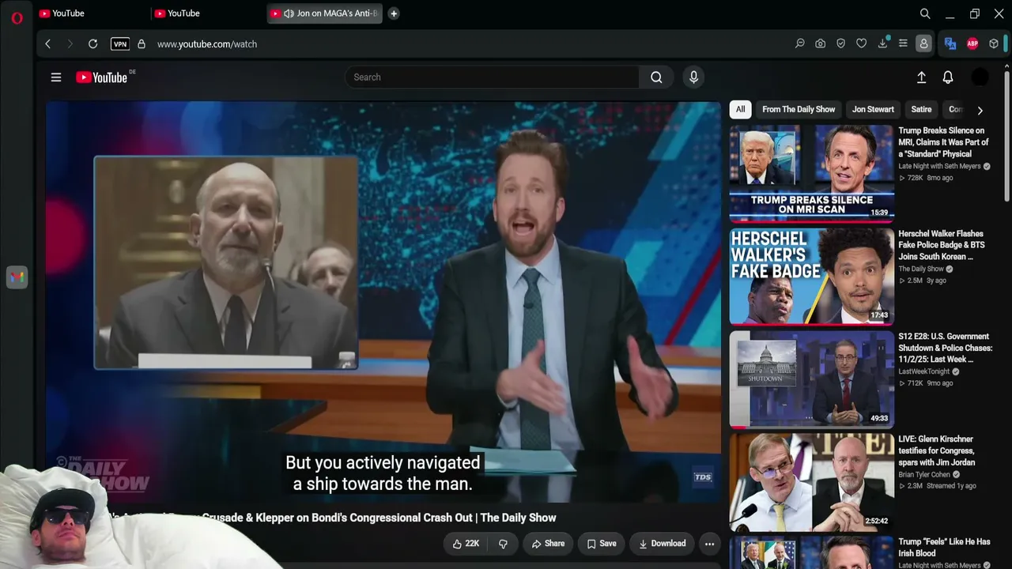View site security lock info
Screen dimensions: 1012x569
[142, 44]
